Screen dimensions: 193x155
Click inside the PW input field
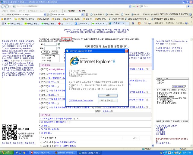click(50, 48)
